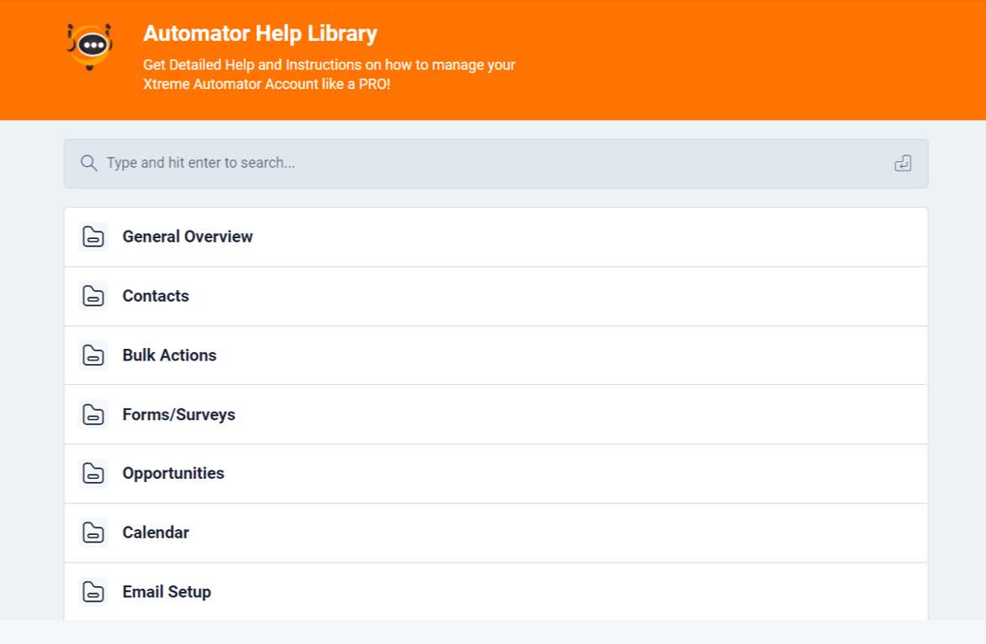This screenshot has height=644, width=986.
Task: Click the enter-key icon in search bar
Action: pyautogui.click(x=903, y=163)
